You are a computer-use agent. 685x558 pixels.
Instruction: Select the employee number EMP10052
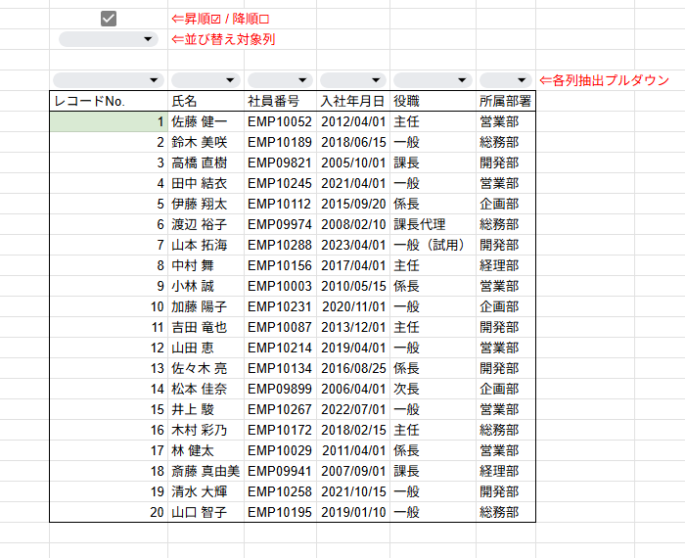click(x=280, y=121)
